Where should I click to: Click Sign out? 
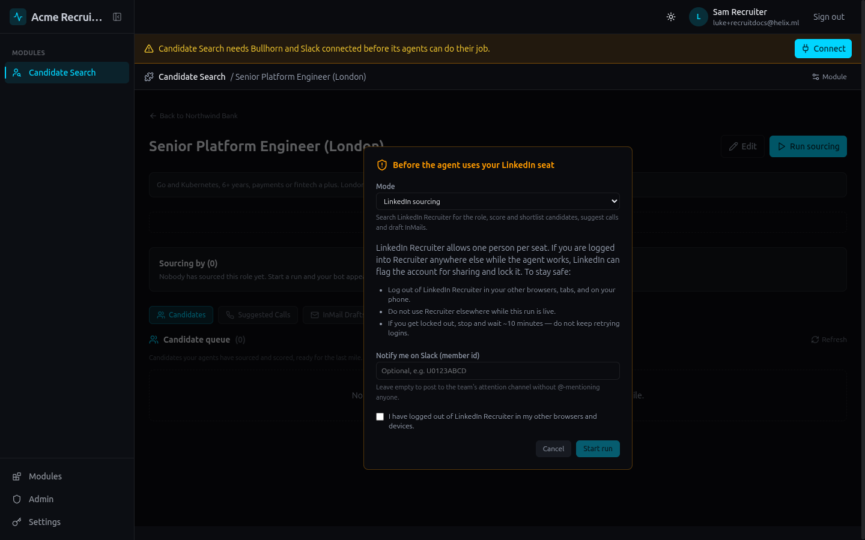coord(828,17)
